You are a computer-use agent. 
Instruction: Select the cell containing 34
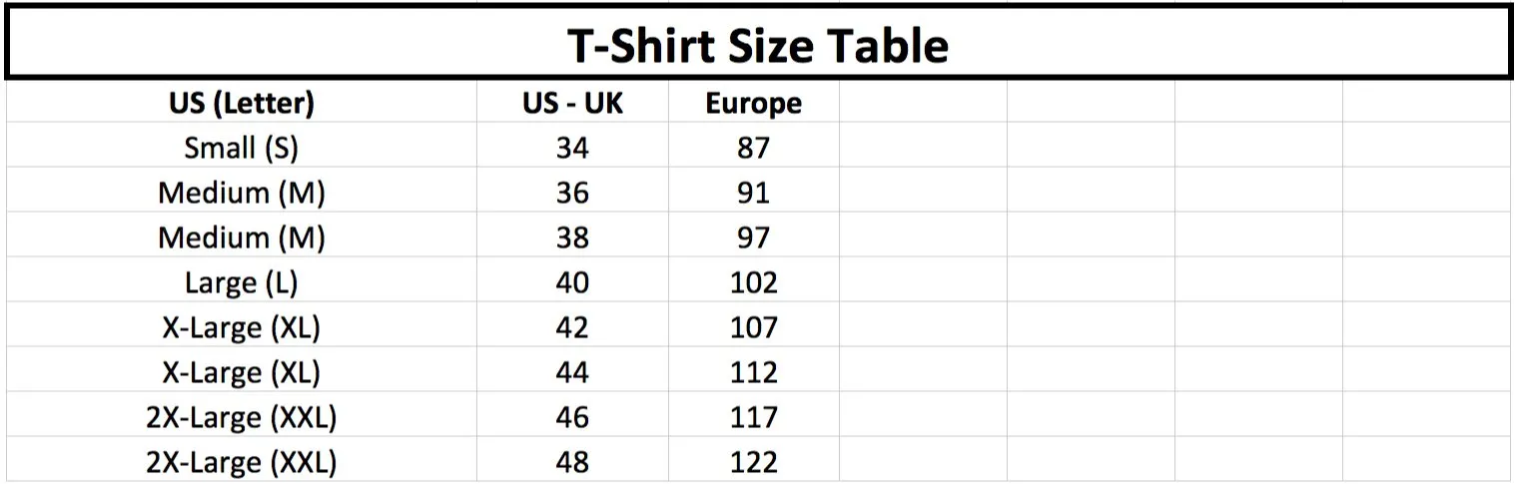(572, 146)
